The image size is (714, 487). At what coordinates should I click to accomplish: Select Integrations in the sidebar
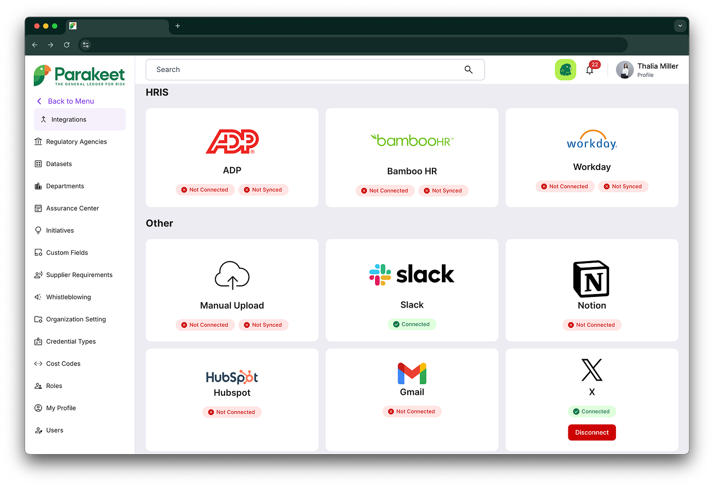[79, 120]
